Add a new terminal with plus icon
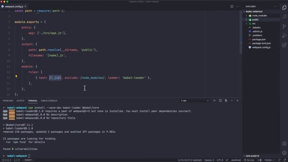 (x=214, y=101)
